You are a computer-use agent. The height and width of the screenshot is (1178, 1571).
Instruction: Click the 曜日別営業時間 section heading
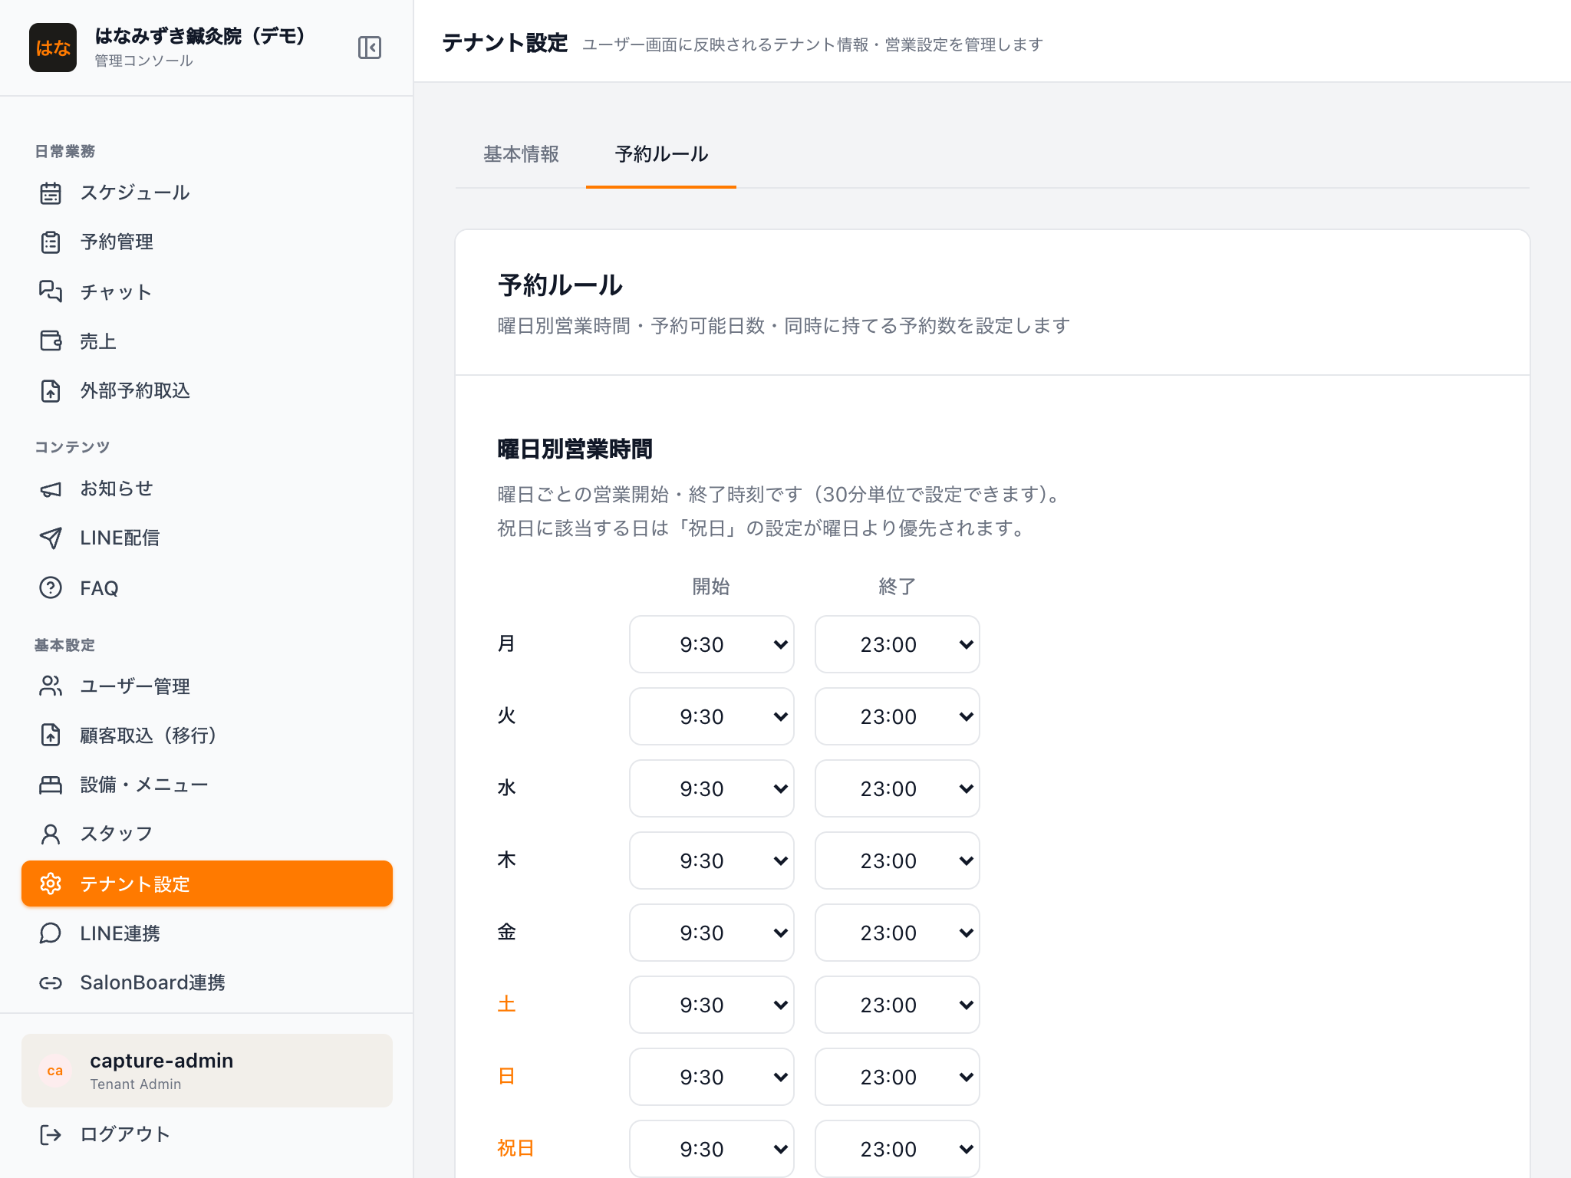[575, 449]
